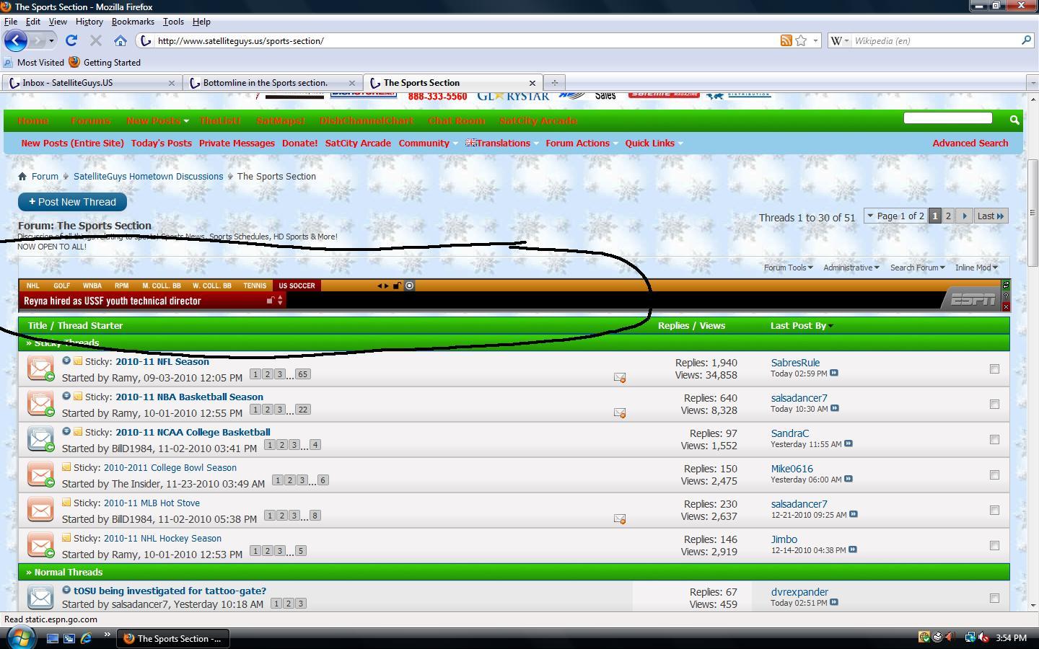1039x649 pixels.
Task: Select the NHL ticker tab
Action: pos(32,286)
